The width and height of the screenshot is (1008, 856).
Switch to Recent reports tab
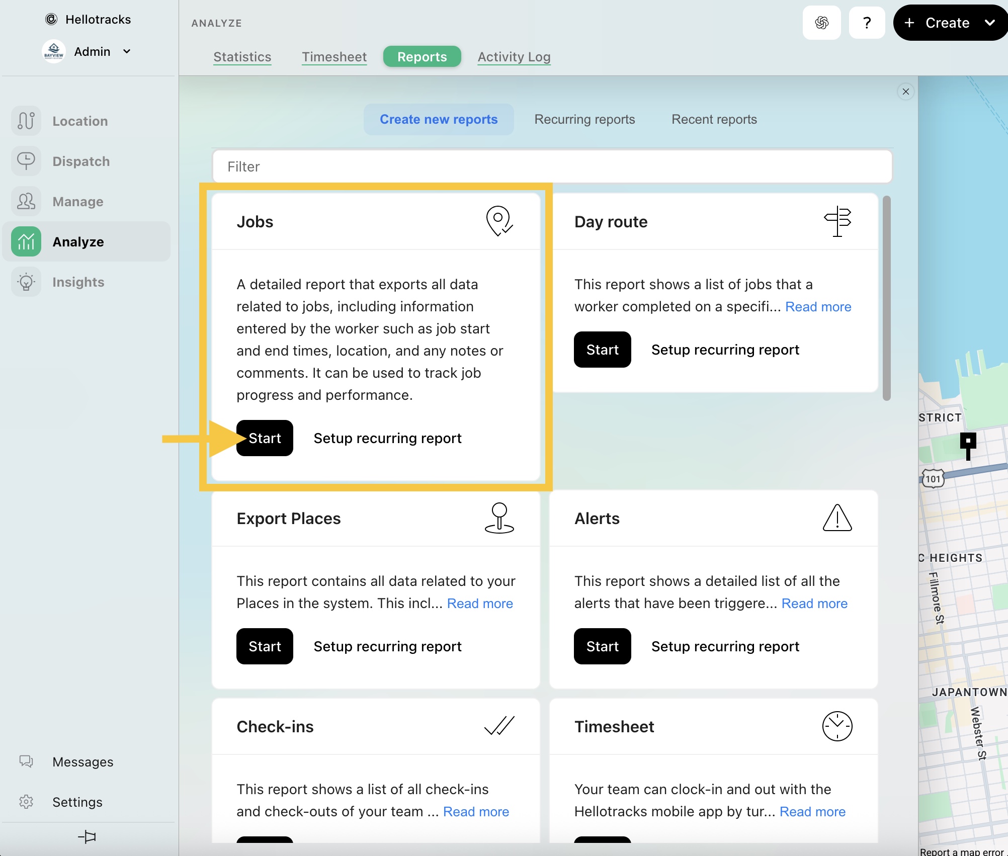[714, 119]
